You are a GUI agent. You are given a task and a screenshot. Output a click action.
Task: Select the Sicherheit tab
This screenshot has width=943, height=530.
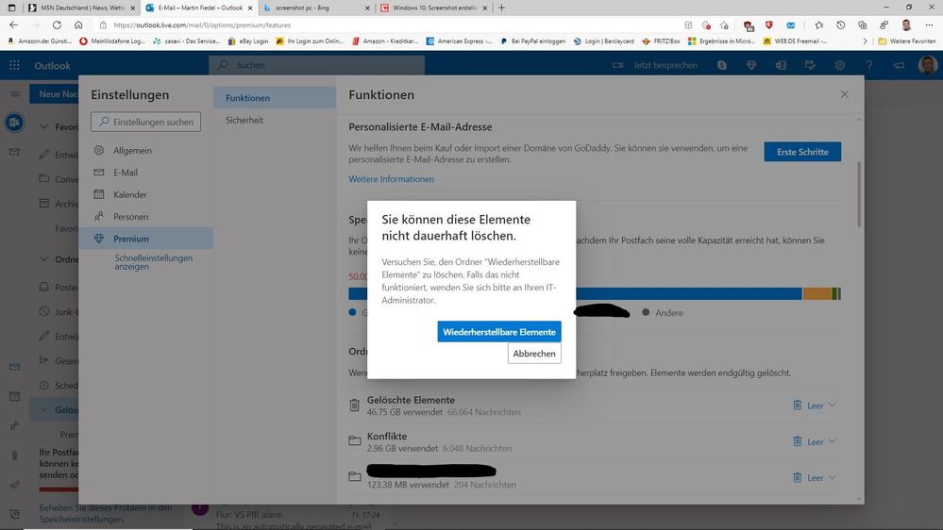275,120
